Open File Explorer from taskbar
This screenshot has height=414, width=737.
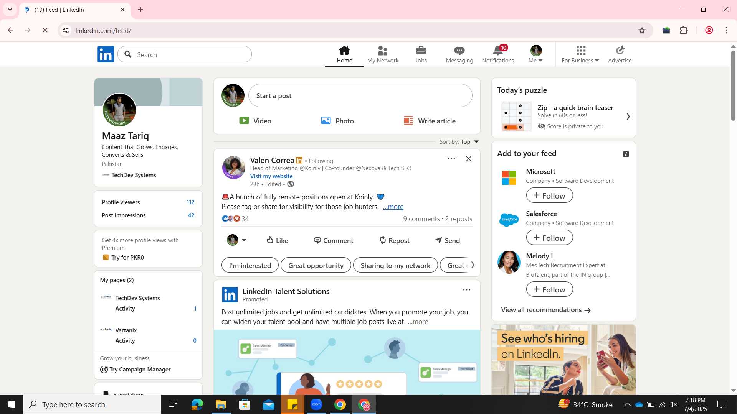pos(221,404)
